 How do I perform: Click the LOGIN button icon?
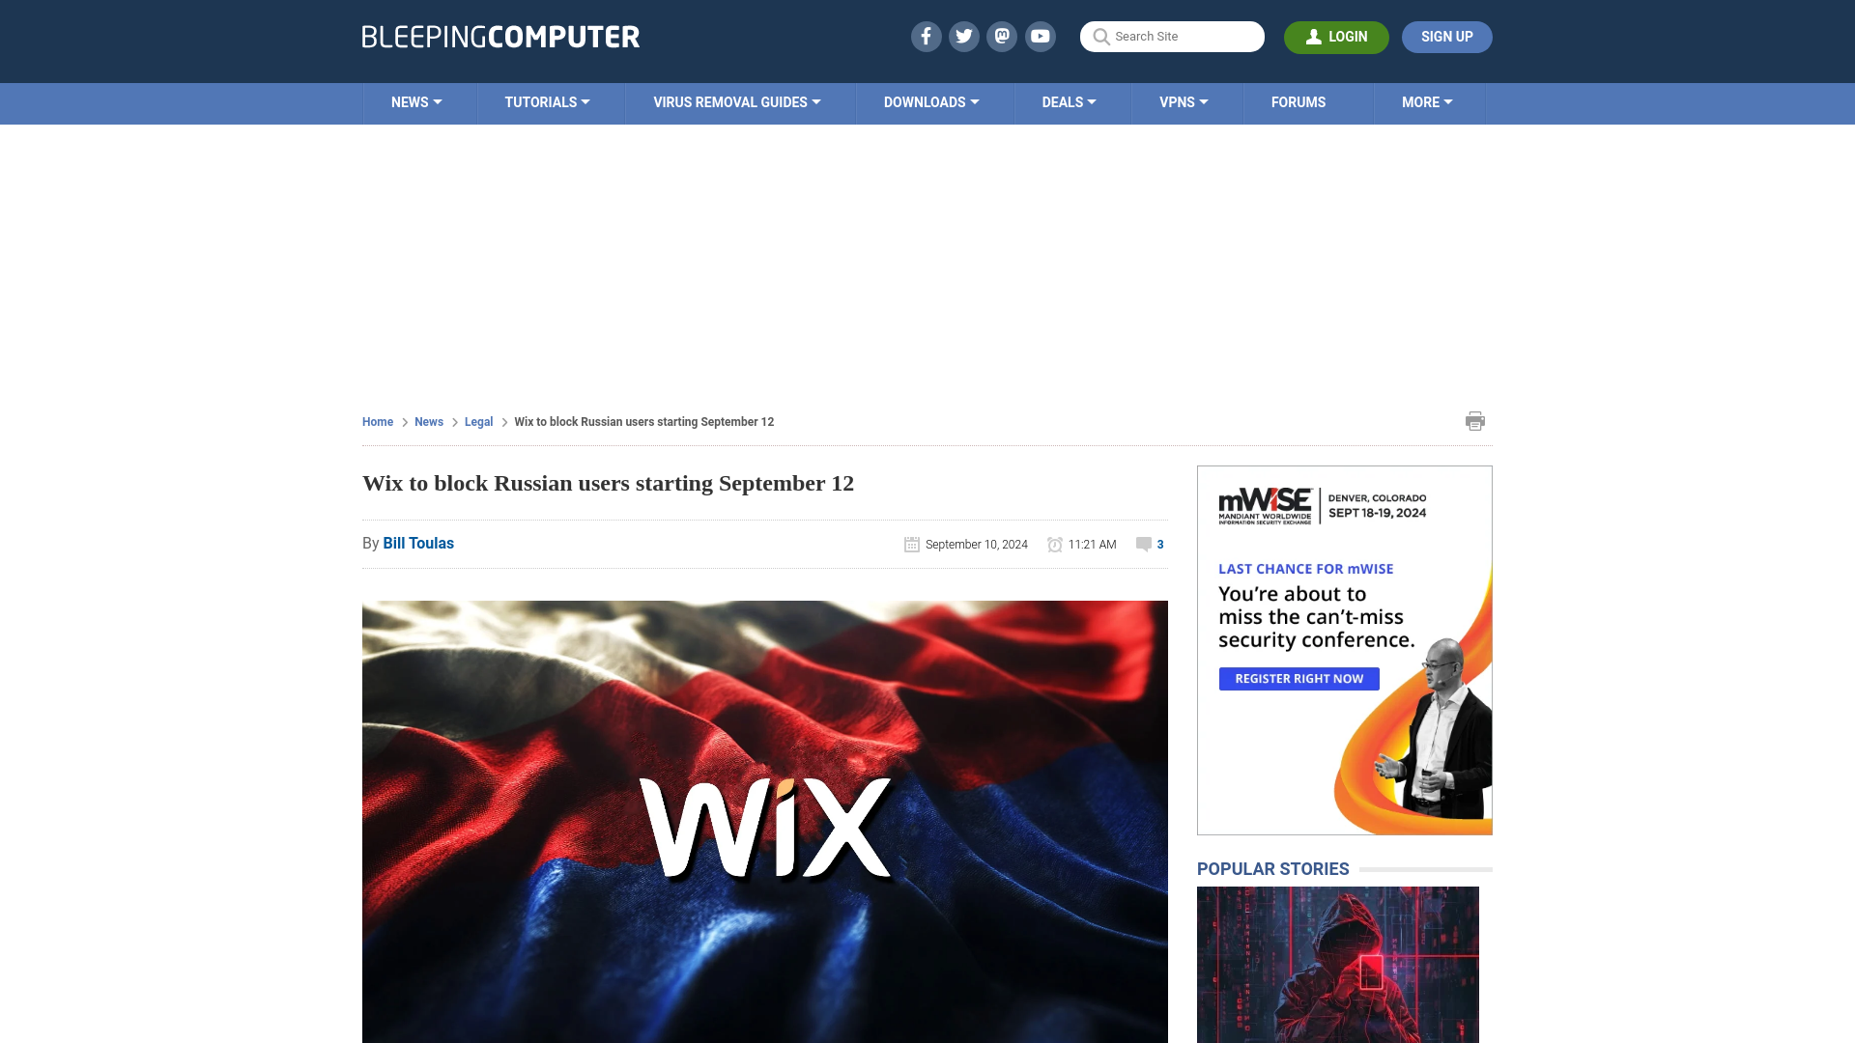click(1314, 37)
